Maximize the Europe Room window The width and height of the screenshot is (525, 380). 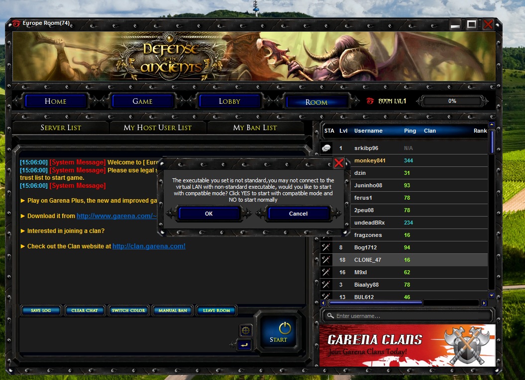(x=472, y=24)
